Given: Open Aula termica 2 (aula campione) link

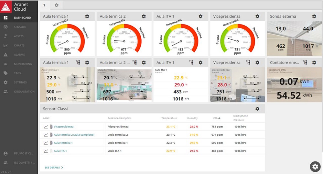Looking at the screenshot, I should tap(74, 135).
